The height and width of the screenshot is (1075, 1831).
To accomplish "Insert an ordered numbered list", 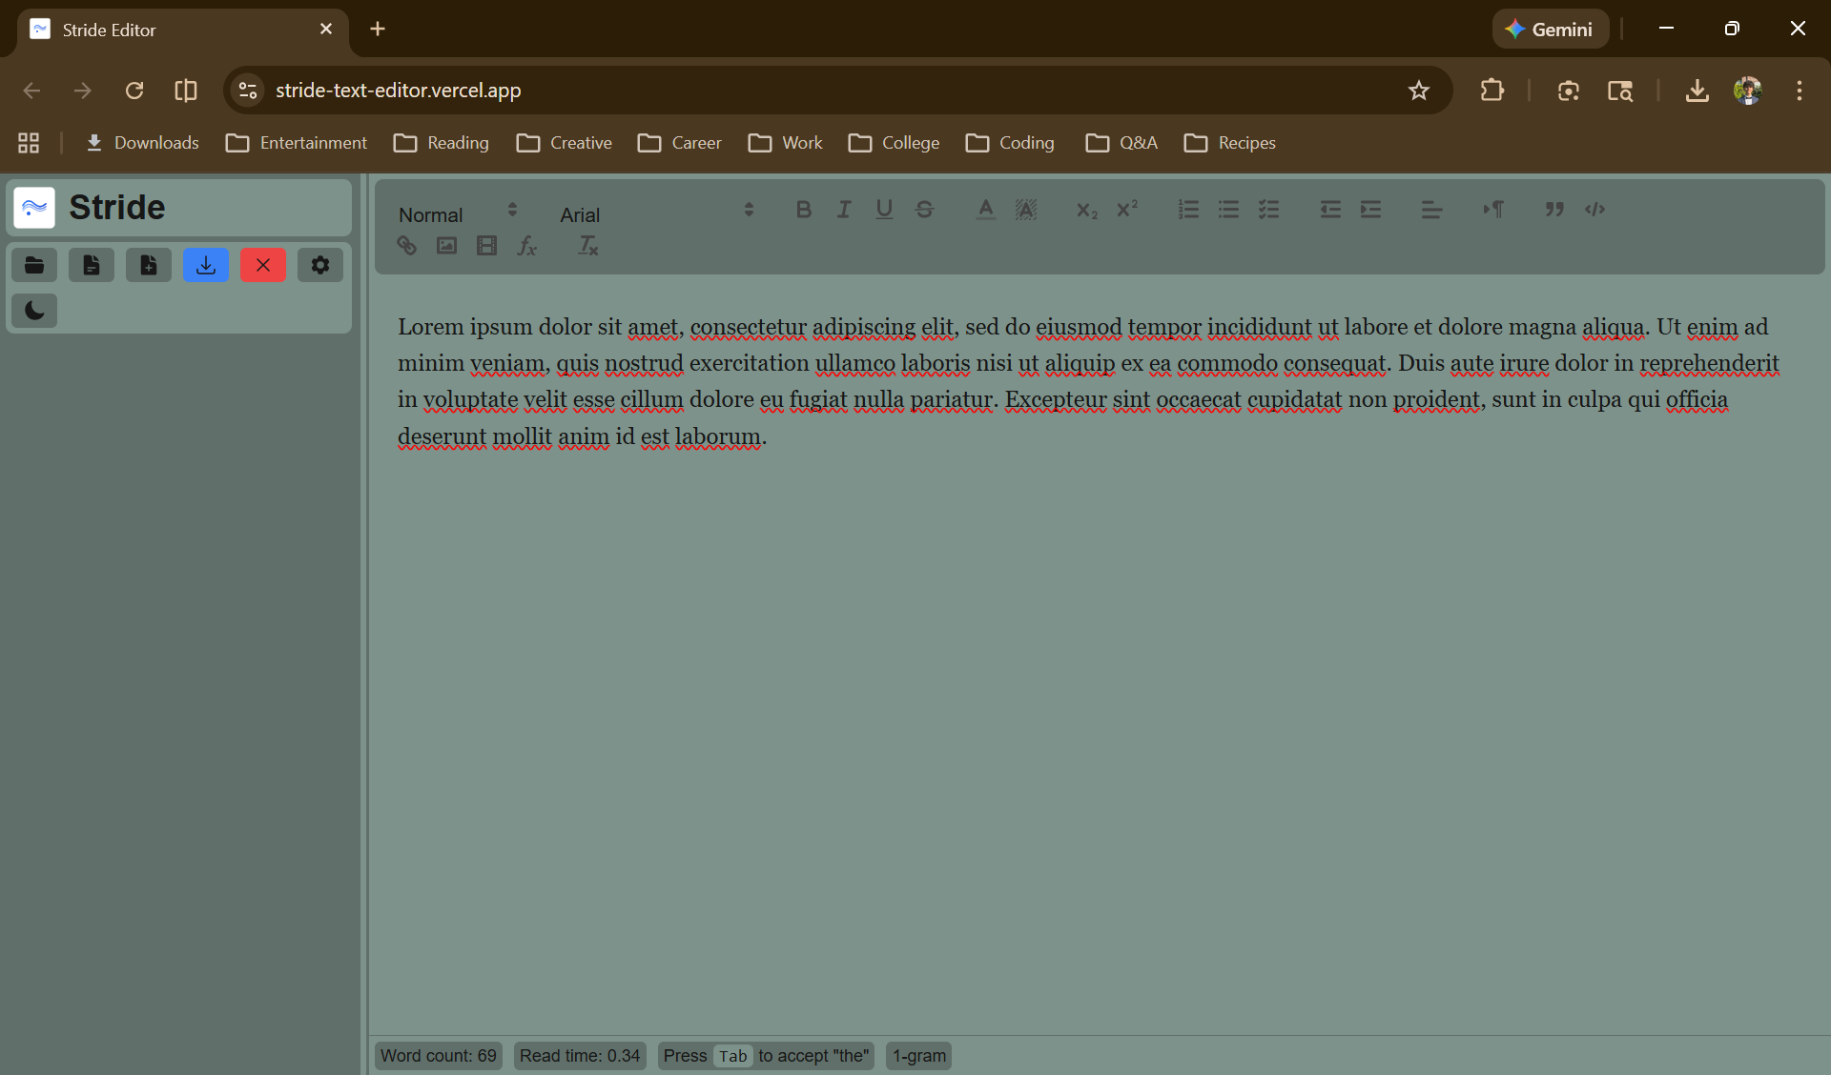I will click(x=1188, y=210).
